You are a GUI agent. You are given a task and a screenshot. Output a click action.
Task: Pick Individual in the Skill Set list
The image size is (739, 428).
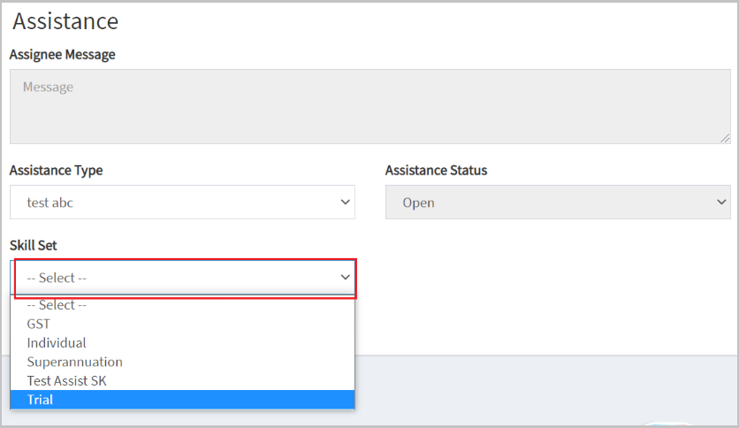(182, 343)
